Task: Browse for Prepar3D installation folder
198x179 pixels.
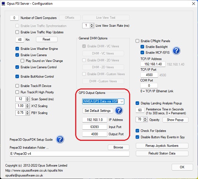Action: (x=118, y=147)
